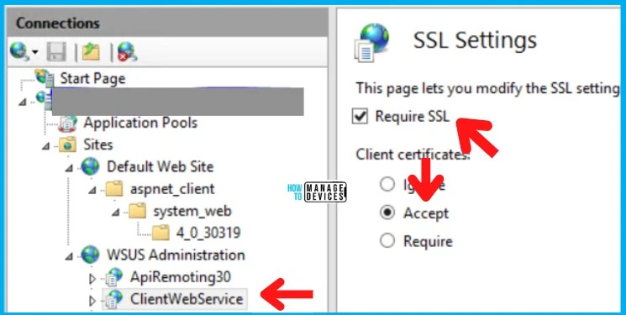This screenshot has width=626, height=315.
Task: Collapse the system_web folder node
Action: pyautogui.click(x=116, y=213)
